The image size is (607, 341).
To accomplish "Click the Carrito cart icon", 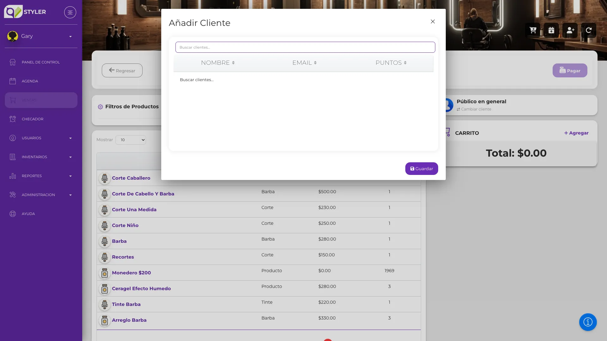I will click(x=448, y=132).
